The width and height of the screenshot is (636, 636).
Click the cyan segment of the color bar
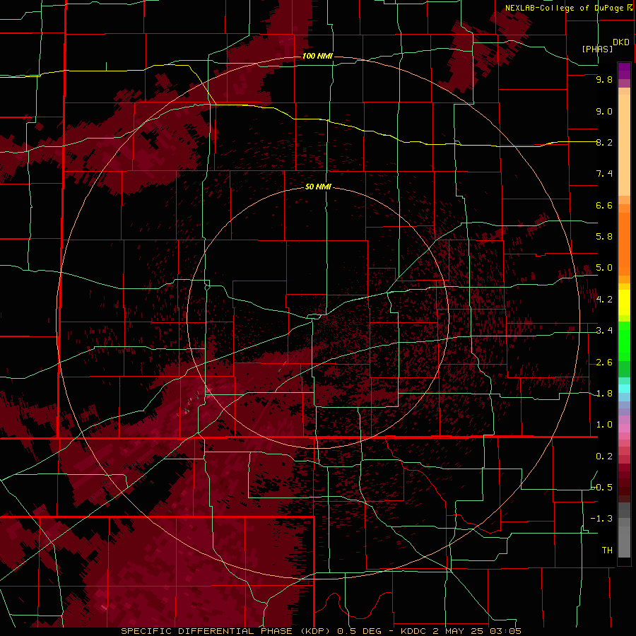coord(624,389)
